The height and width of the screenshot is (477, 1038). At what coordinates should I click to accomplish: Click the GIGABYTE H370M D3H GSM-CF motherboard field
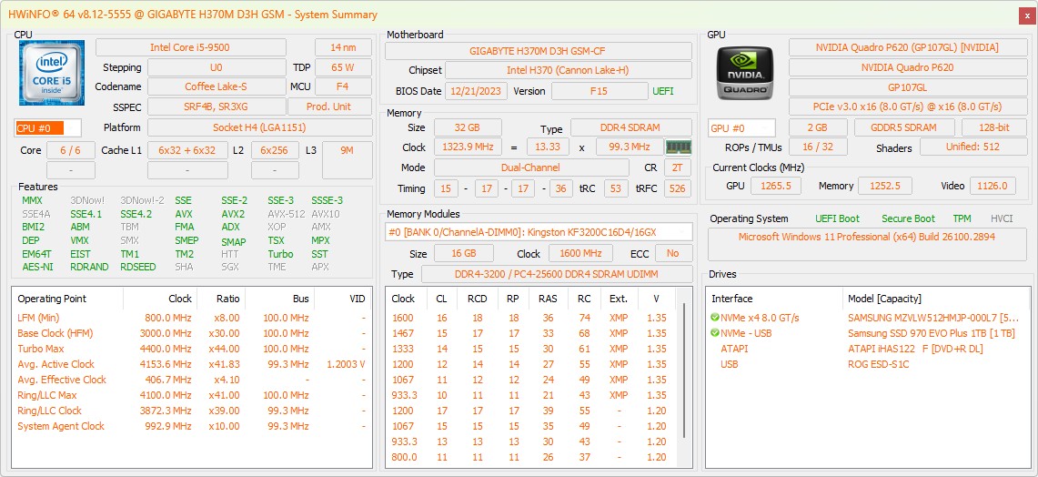tap(538, 50)
